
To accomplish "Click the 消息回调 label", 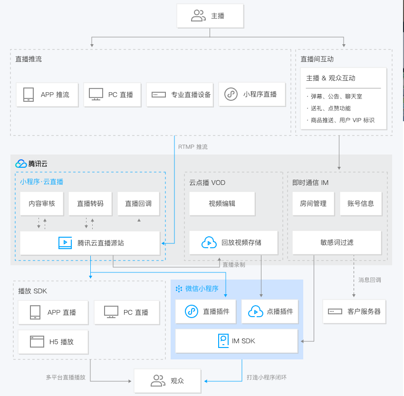I will pos(370,280).
